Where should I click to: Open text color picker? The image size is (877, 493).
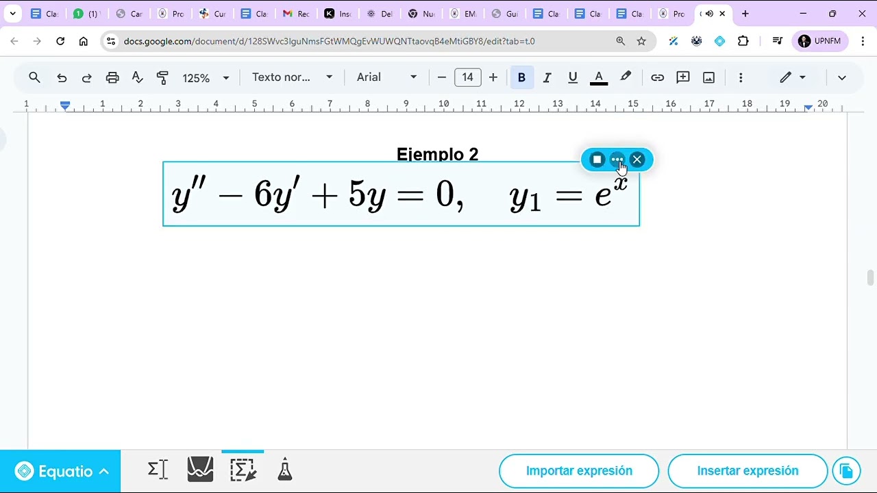click(x=599, y=77)
